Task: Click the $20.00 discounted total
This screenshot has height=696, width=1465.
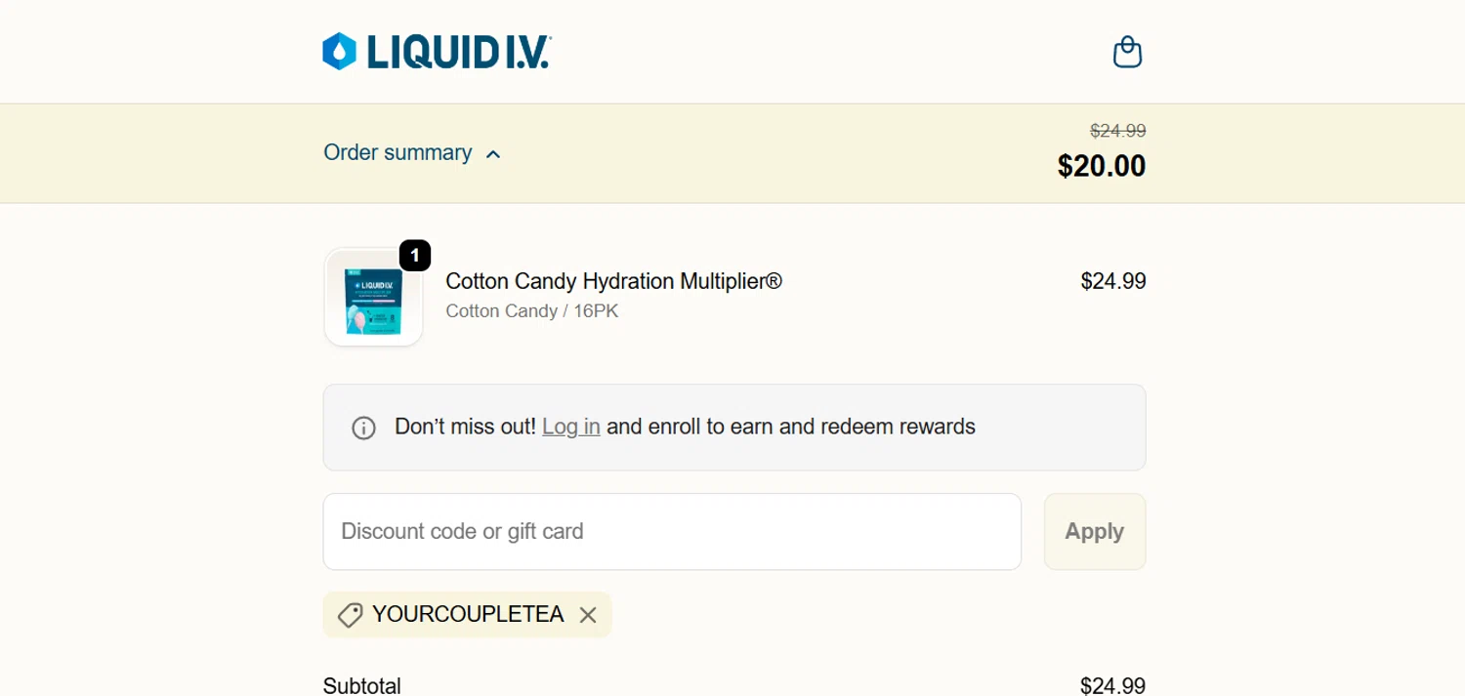Action: tap(1101, 166)
